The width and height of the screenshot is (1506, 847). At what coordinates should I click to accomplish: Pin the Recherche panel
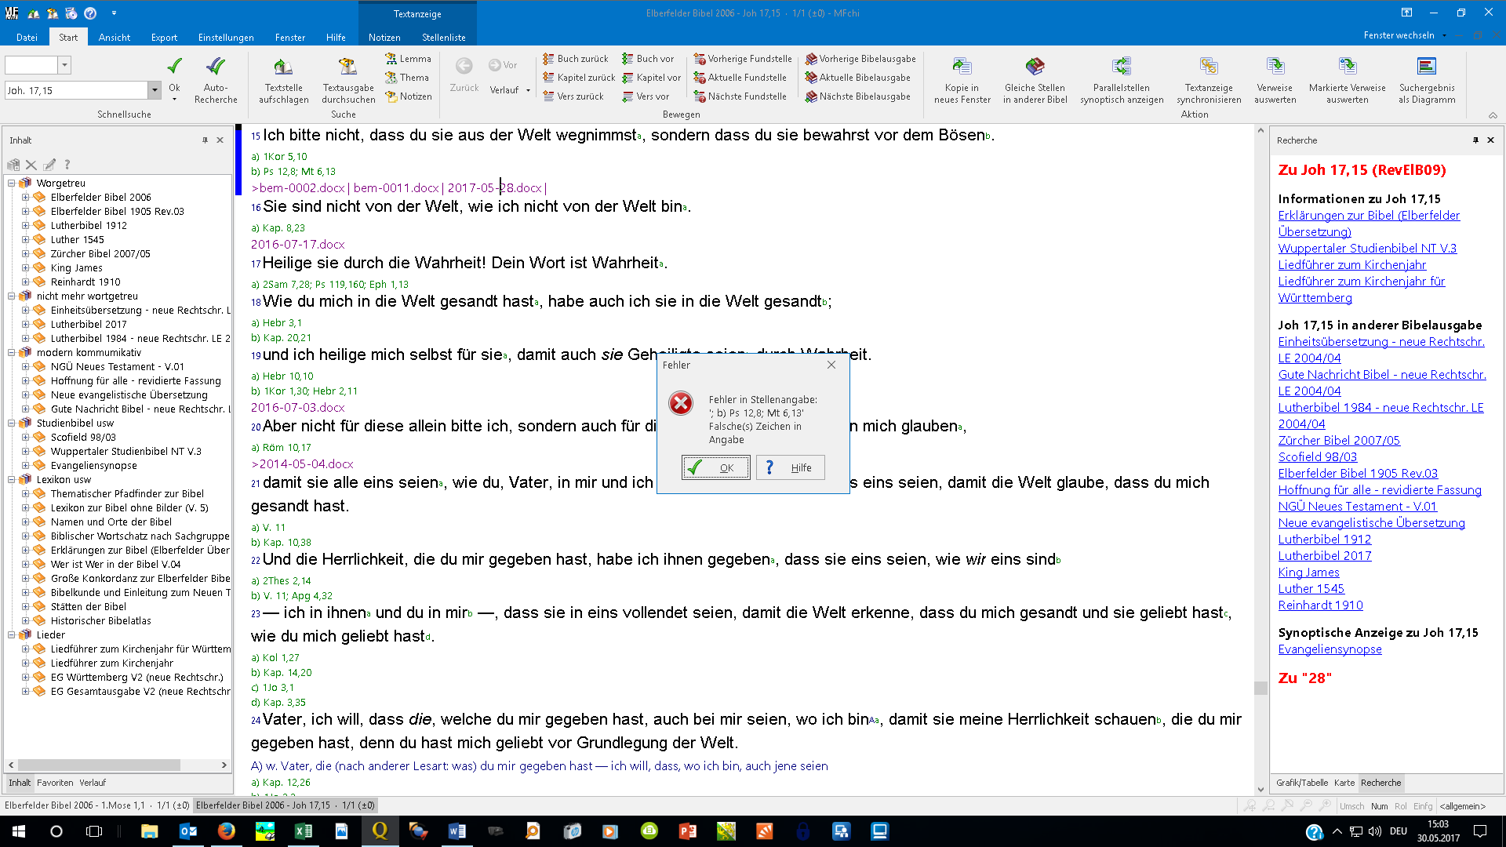[1475, 140]
